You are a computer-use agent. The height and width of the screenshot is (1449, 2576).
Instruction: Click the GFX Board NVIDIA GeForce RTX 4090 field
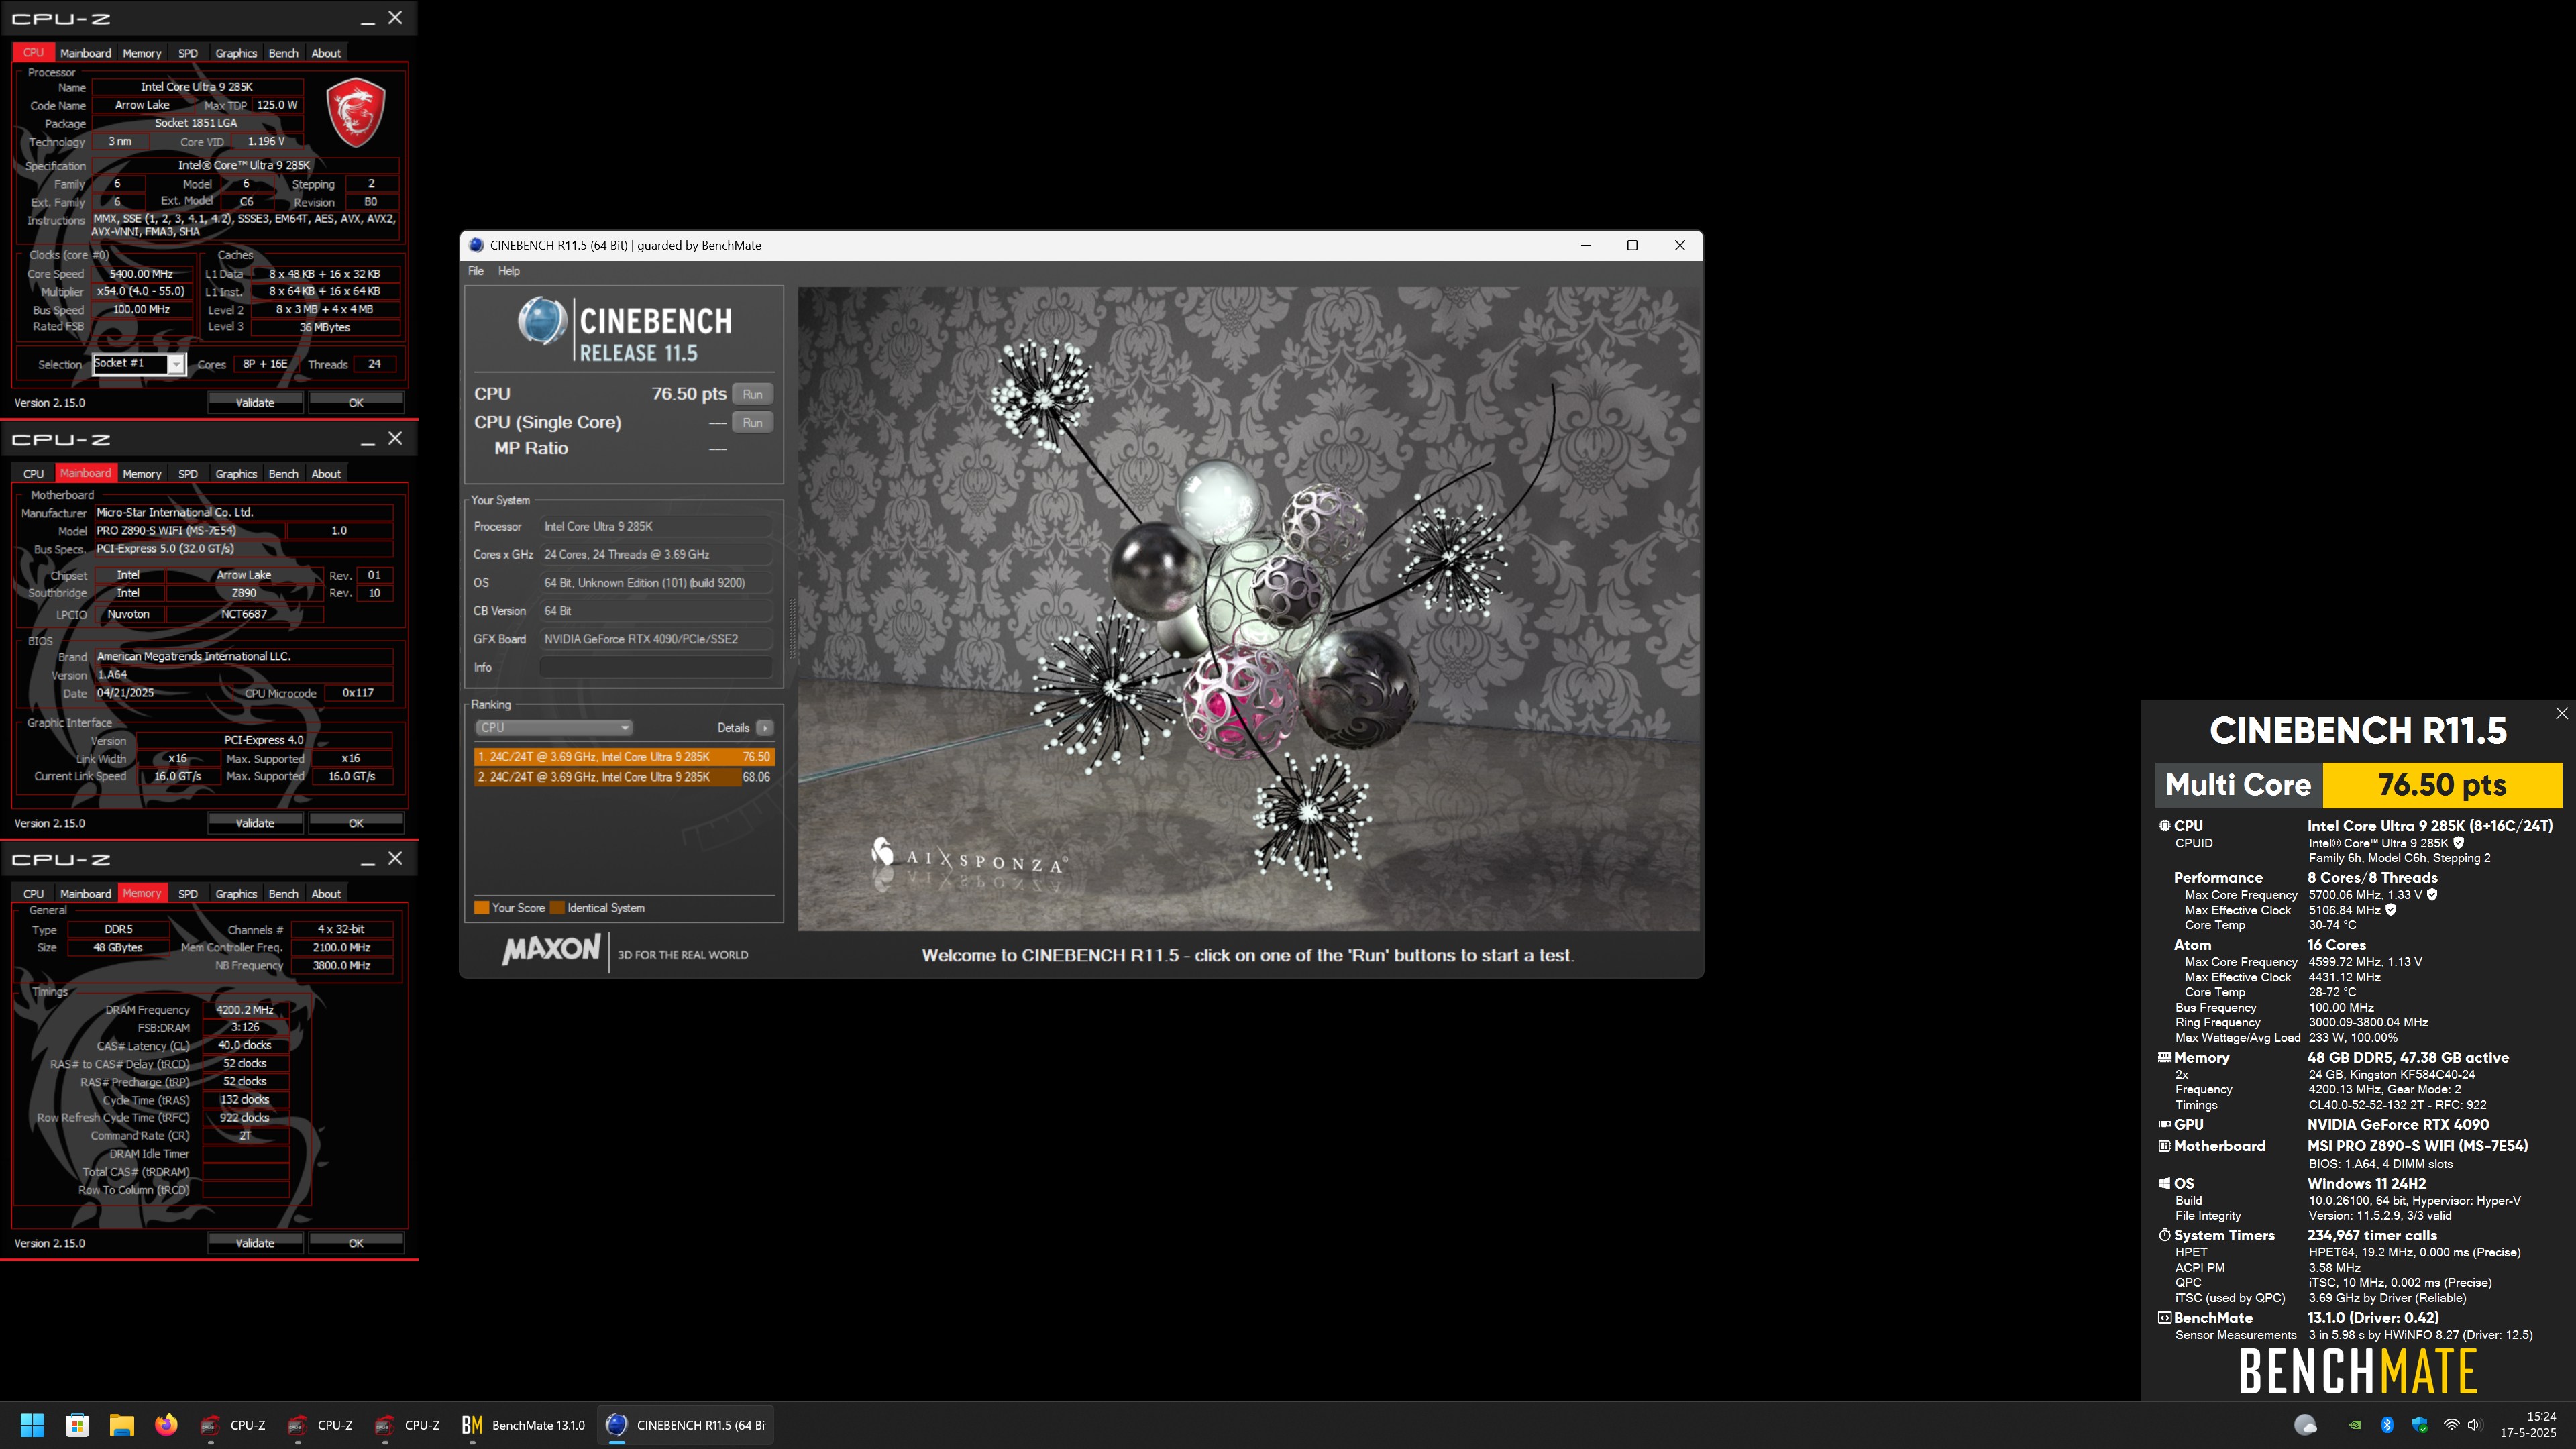click(x=656, y=639)
